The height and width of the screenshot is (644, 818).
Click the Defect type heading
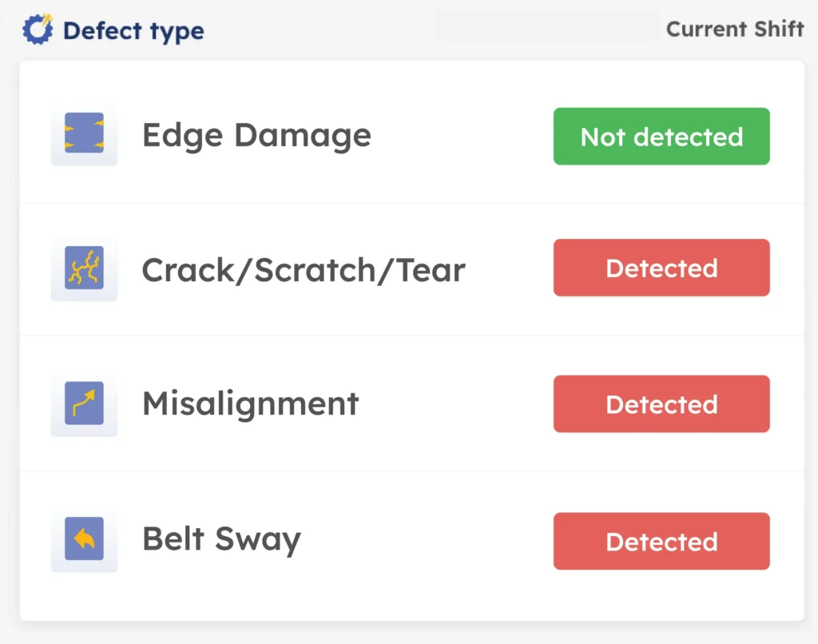(133, 31)
